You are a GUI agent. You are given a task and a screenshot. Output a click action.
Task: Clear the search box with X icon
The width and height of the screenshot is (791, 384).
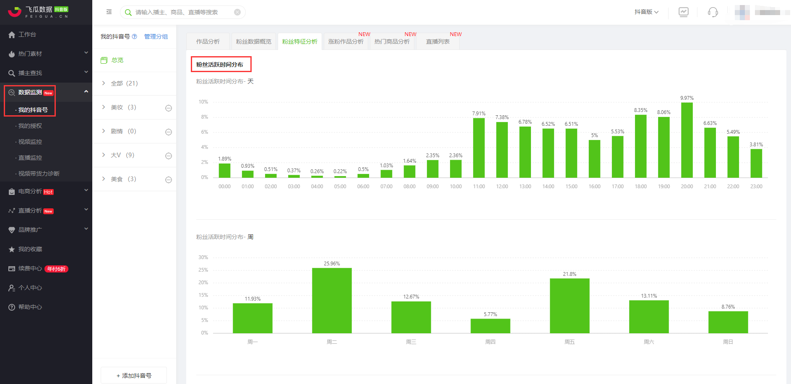(x=237, y=12)
